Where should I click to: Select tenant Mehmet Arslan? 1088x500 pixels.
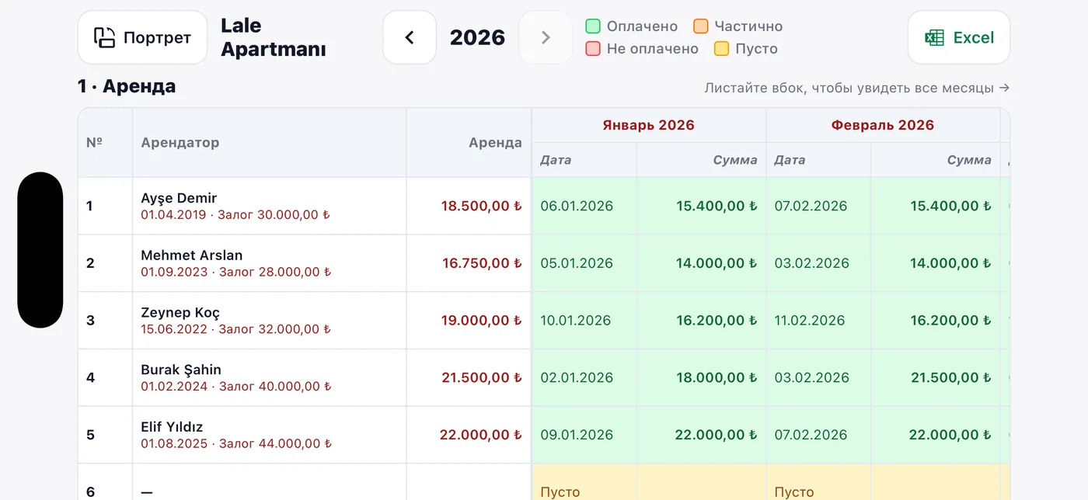(x=192, y=255)
